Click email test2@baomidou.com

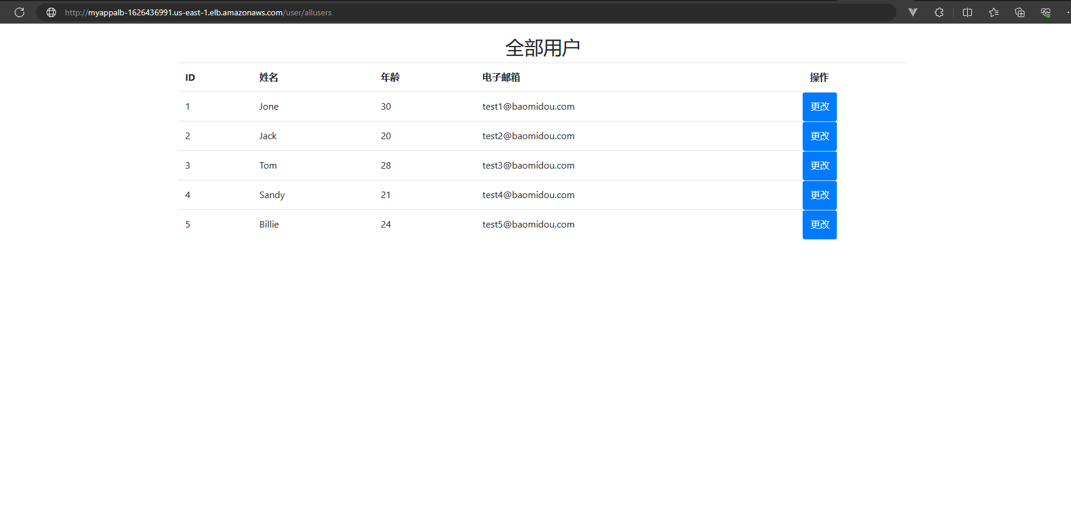pyautogui.click(x=528, y=136)
